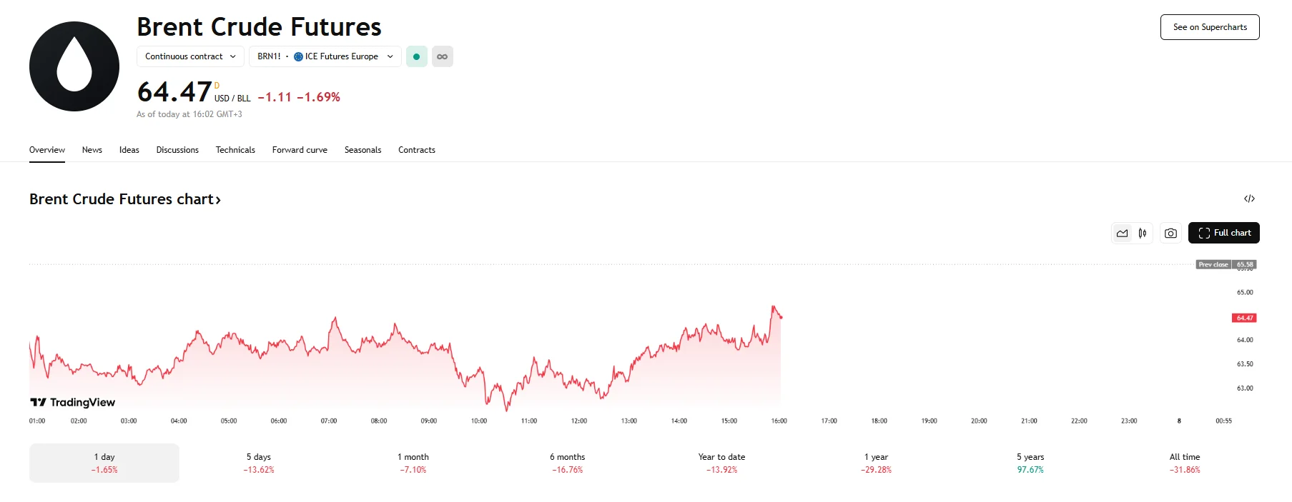Take a chart snapshot with the camera icon
Image resolution: width=1292 pixels, height=502 pixels.
1170,233
